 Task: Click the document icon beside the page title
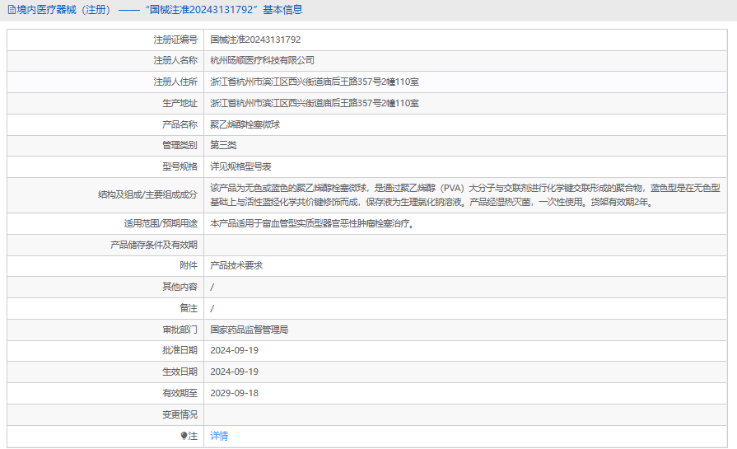(12, 10)
